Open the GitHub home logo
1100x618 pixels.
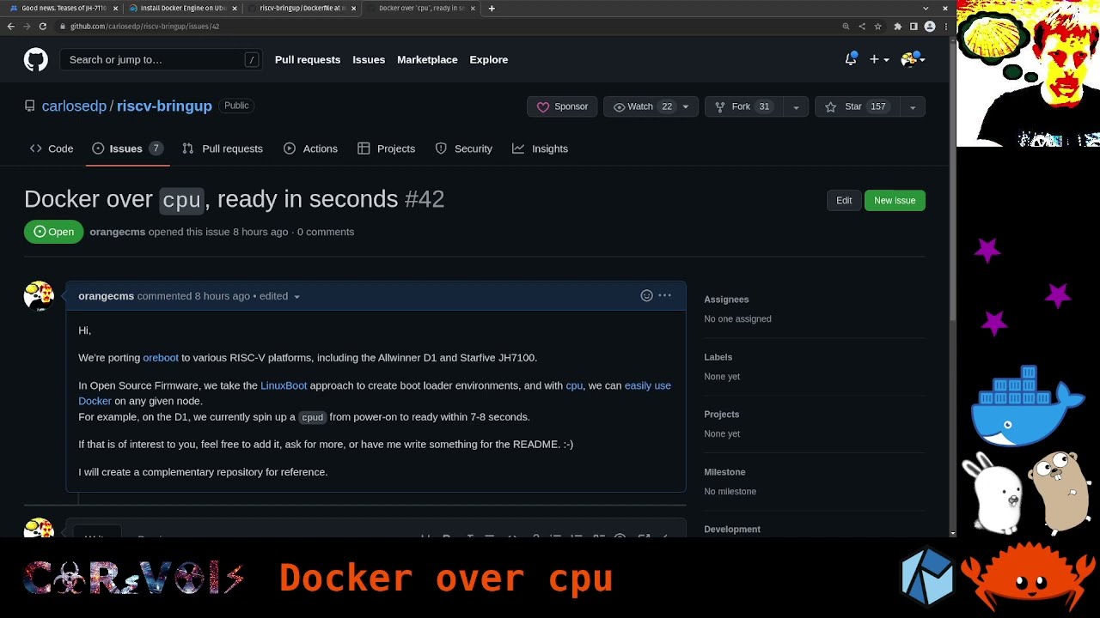coord(35,59)
